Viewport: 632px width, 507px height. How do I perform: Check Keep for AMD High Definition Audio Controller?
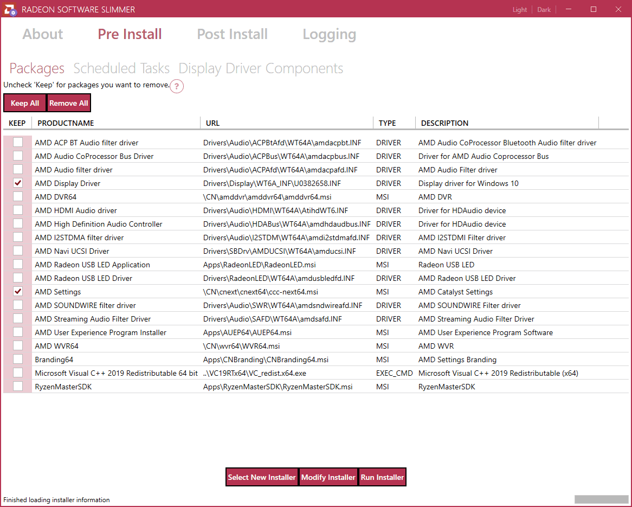coord(18,223)
